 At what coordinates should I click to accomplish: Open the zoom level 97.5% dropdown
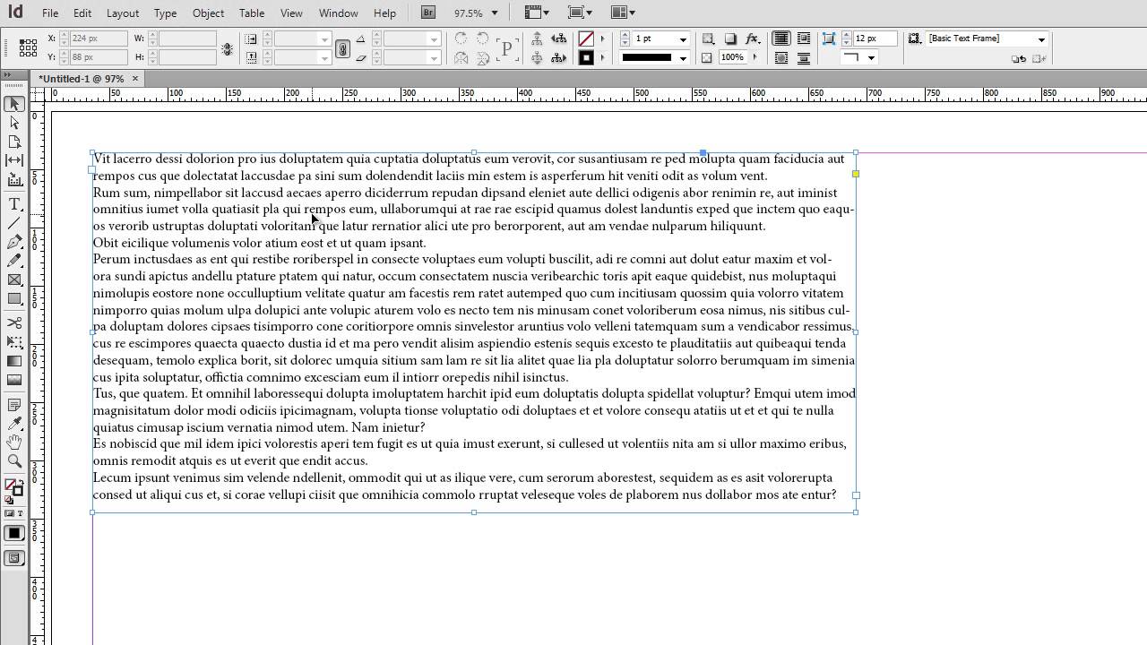coord(494,13)
